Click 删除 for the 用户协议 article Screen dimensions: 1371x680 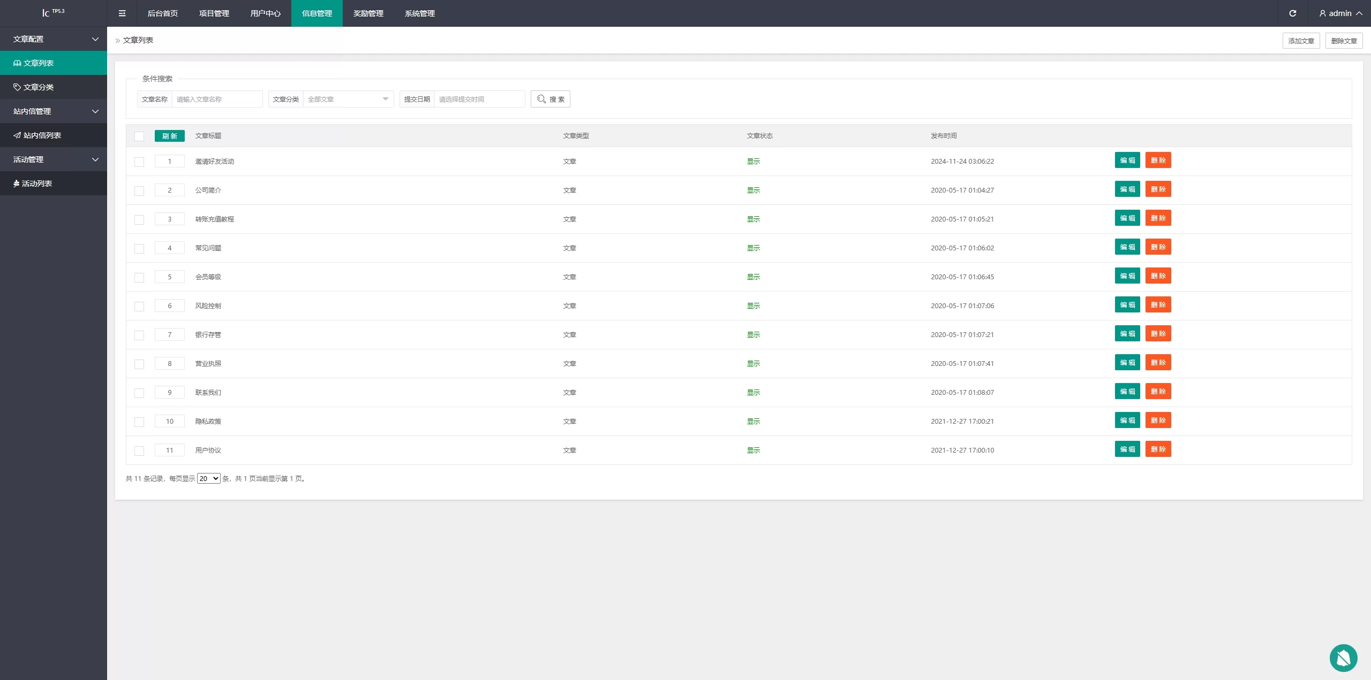point(1158,449)
